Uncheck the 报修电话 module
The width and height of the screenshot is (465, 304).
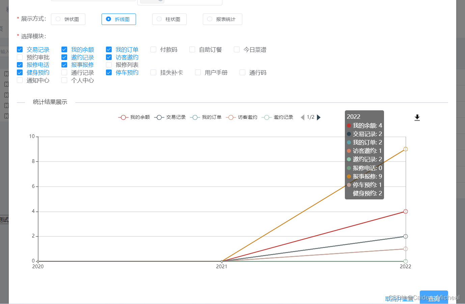coord(20,65)
